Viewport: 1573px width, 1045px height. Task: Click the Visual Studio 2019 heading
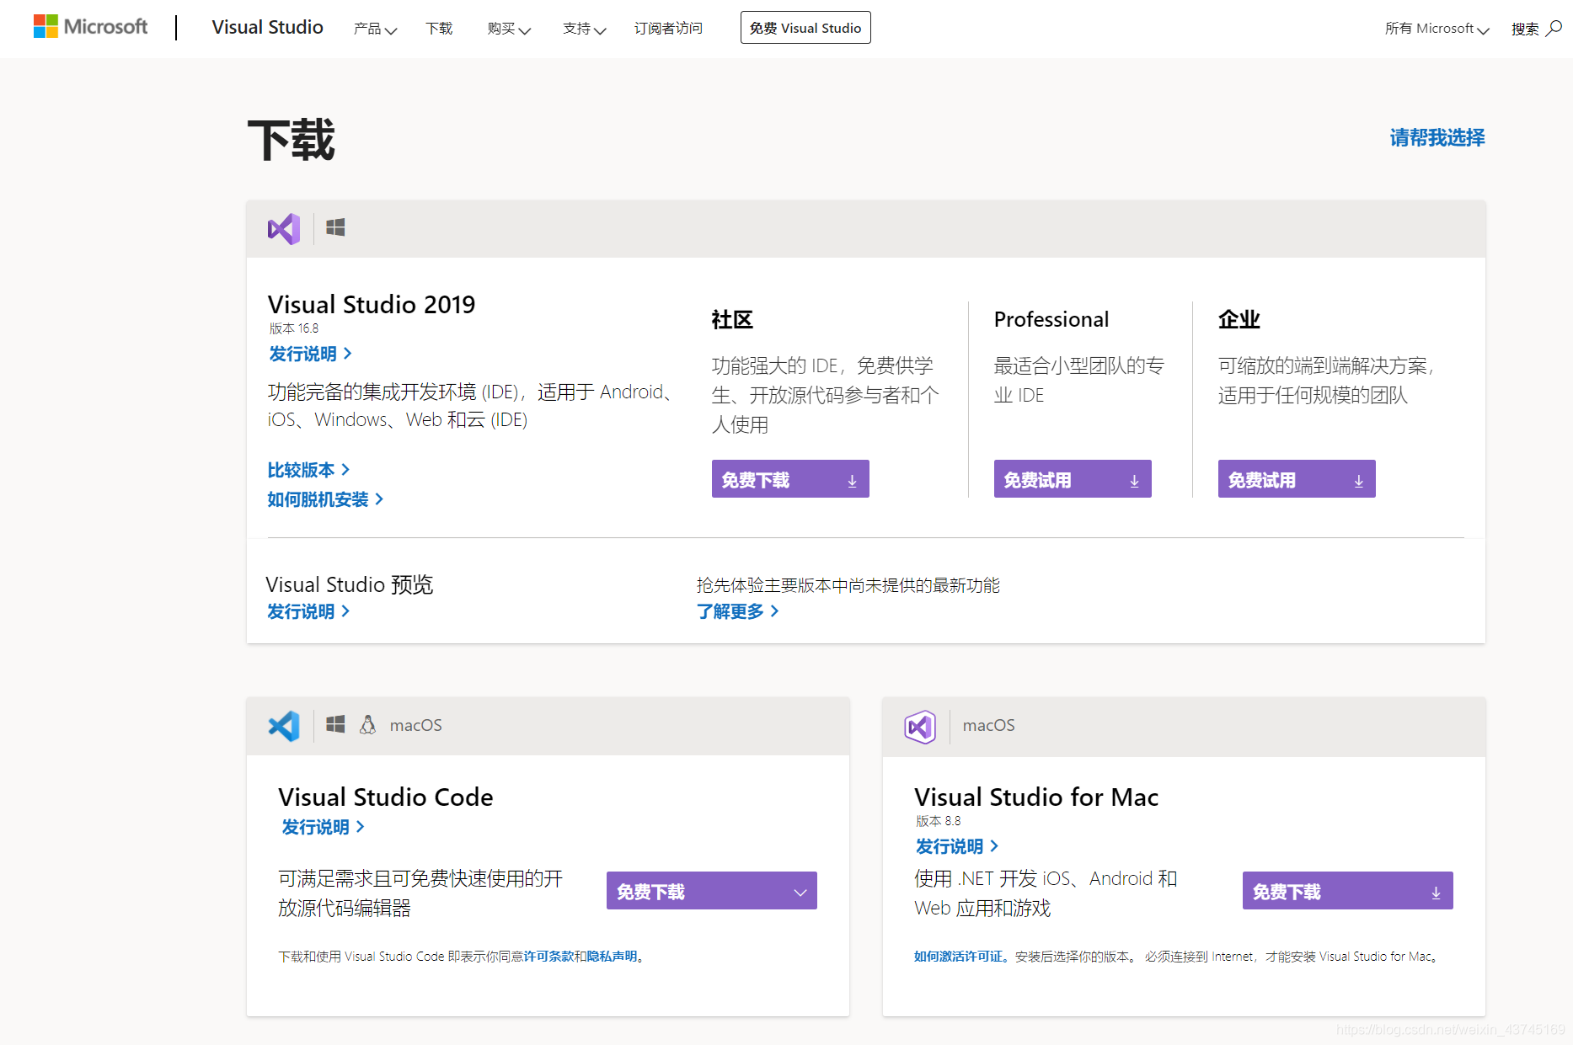[x=372, y=304]
